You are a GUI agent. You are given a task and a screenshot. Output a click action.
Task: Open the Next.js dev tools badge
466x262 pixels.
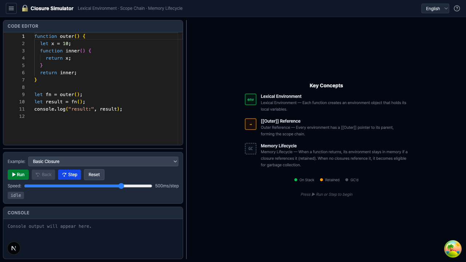click(x=14, y=248)
